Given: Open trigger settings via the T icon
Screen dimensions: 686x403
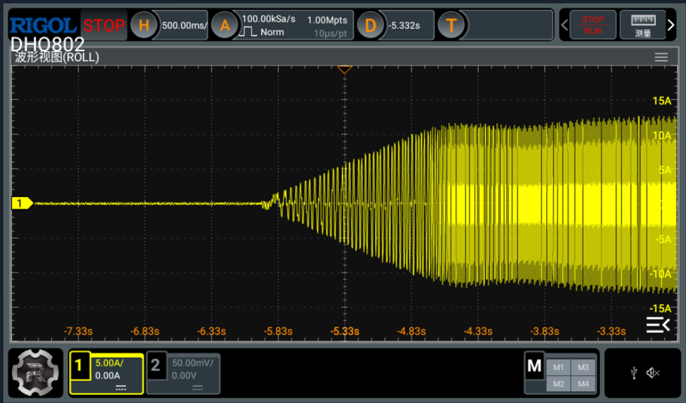Looking at the screenshot, I should [x=451, y=25].
